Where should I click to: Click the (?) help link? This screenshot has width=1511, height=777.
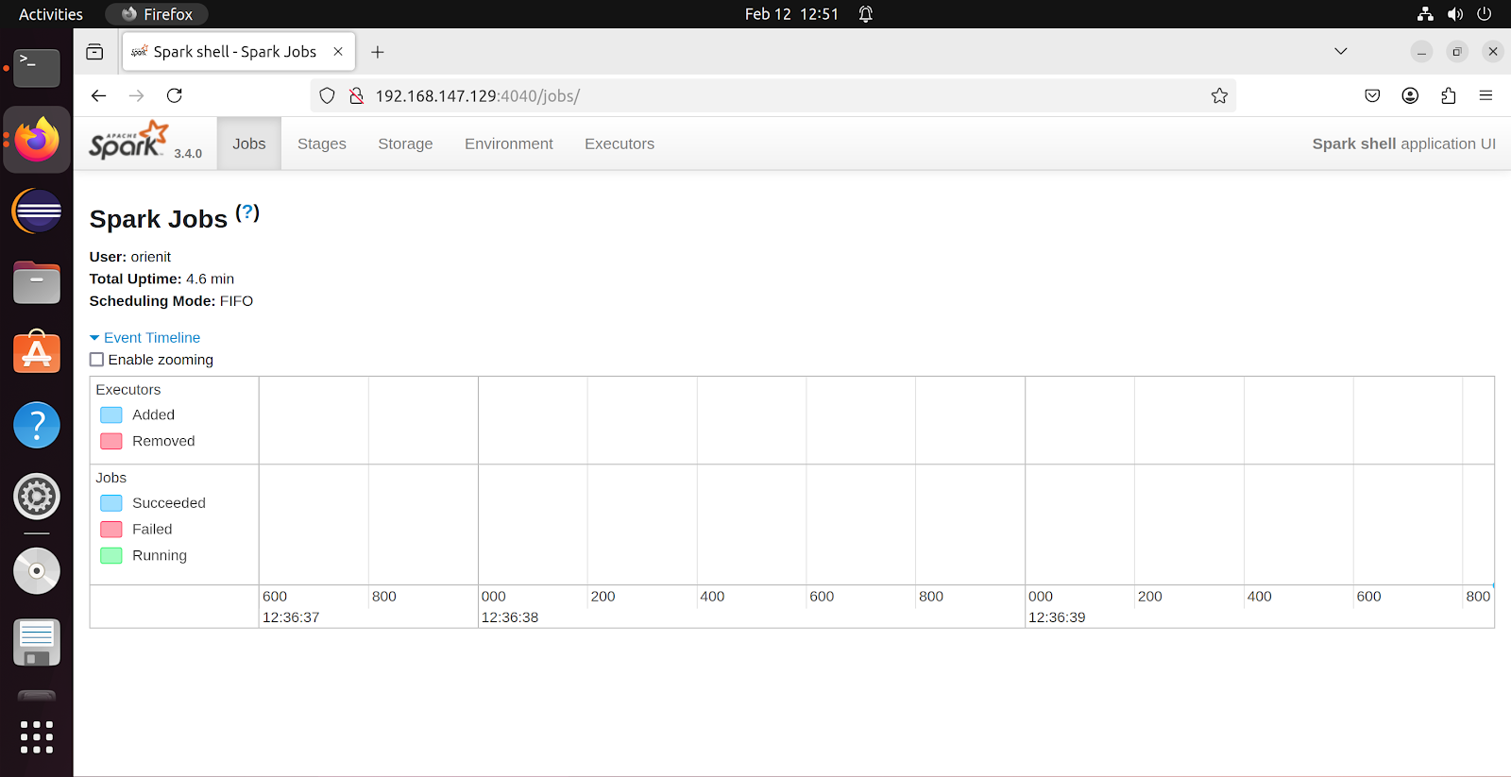(247, 212)
